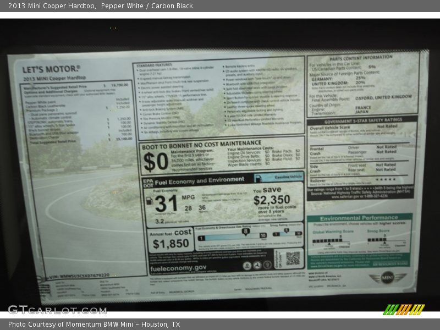Click the VIN number line on the sticker
Viewport: 440px width, 330px height.
pos(79,276)
